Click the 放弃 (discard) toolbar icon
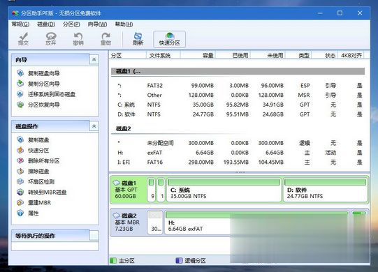Image resolution: width=378 pixels, height=272 pixels. [x=50, y=39]
